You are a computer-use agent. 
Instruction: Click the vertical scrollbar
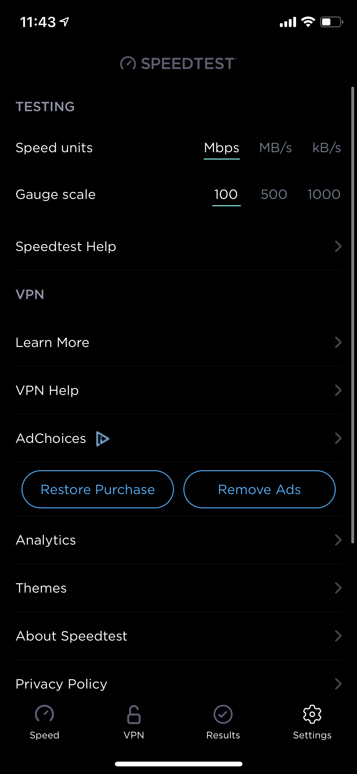tap(352, 315)
